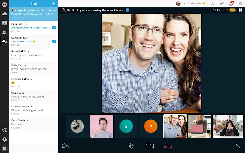Click 'Email sent.' message preview

(17, 124)
